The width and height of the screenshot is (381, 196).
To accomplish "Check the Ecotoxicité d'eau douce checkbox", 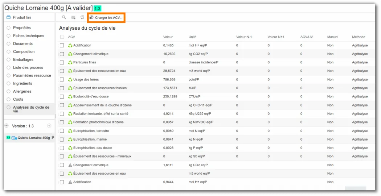I will click(62, 96).
